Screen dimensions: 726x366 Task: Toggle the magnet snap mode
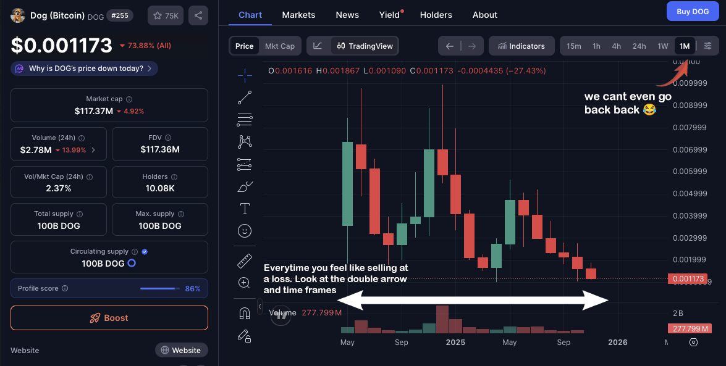click(x=245, y=314)
